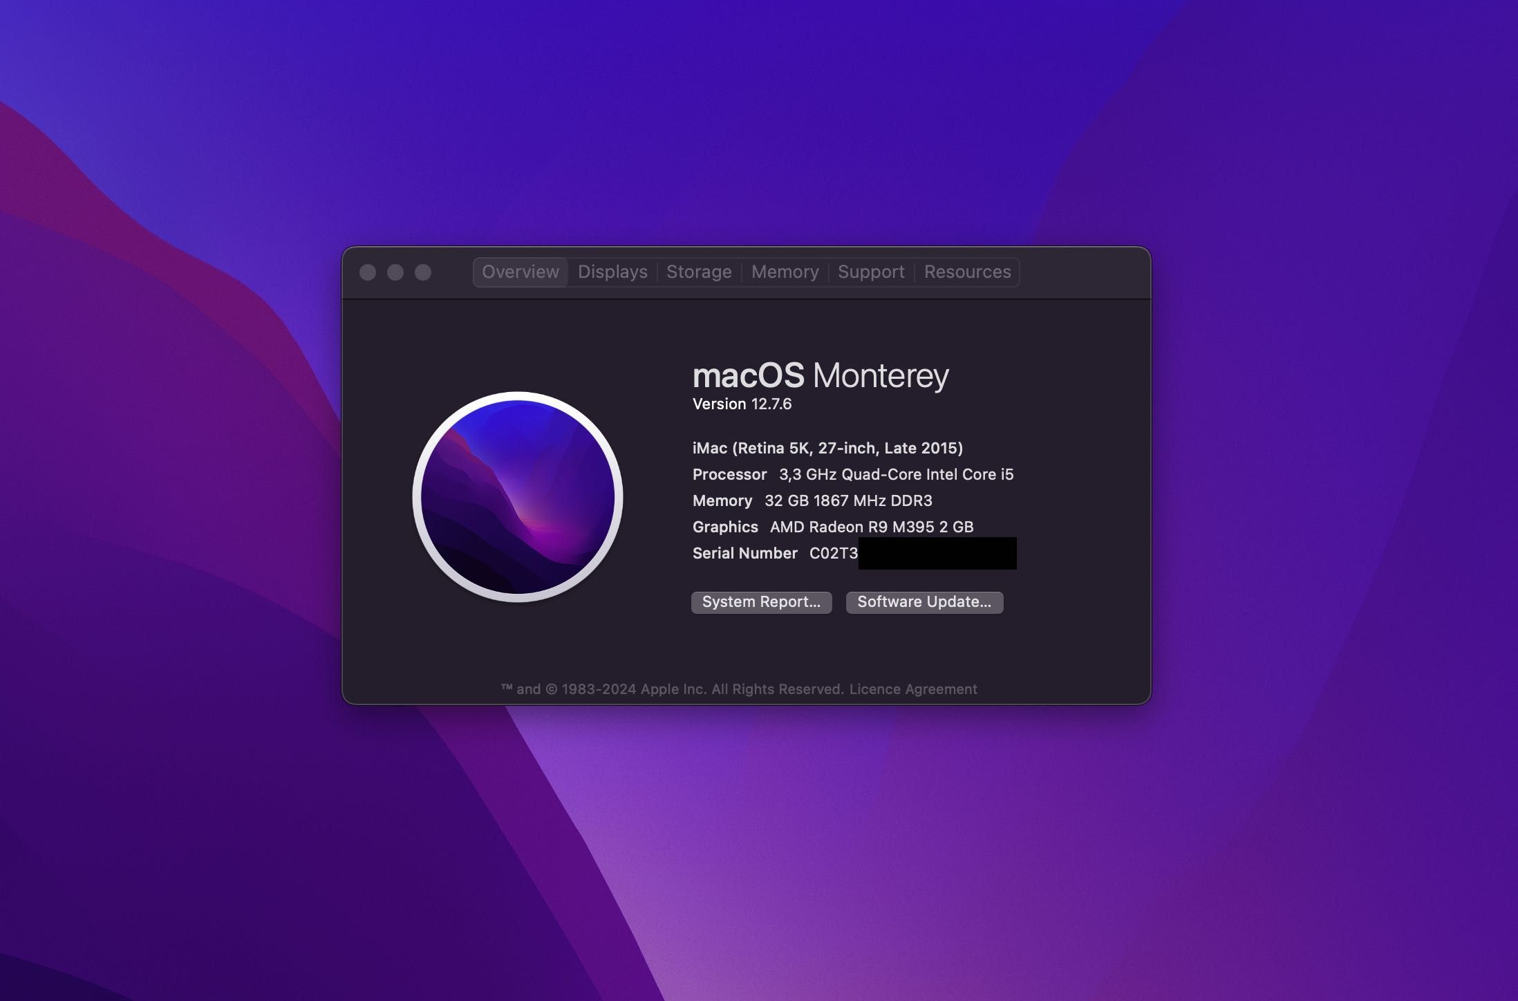Open the Resources tab

click(x=967, y=272)
